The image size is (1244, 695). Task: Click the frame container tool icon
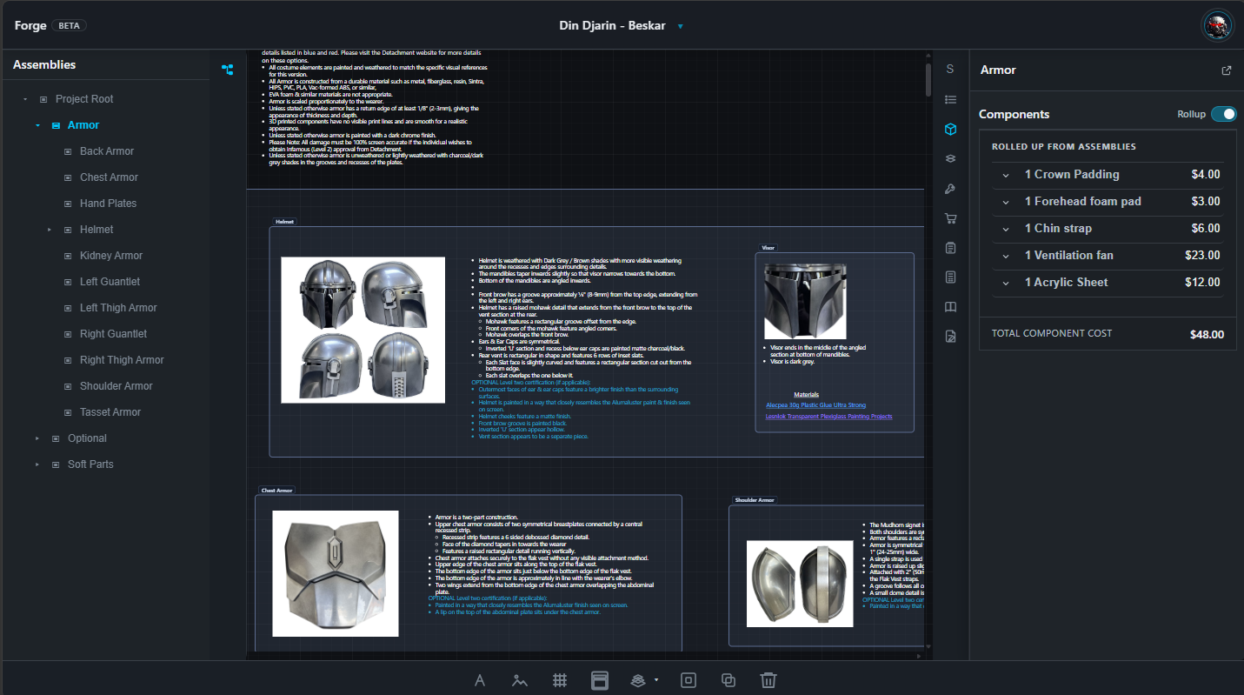click(599, 680)
